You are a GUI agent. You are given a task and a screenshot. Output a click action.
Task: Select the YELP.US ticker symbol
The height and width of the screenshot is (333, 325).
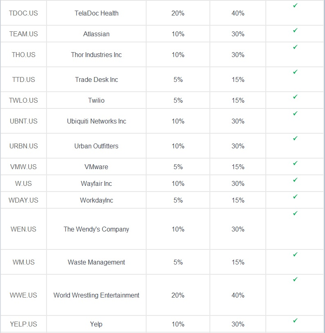coord(23,324)
